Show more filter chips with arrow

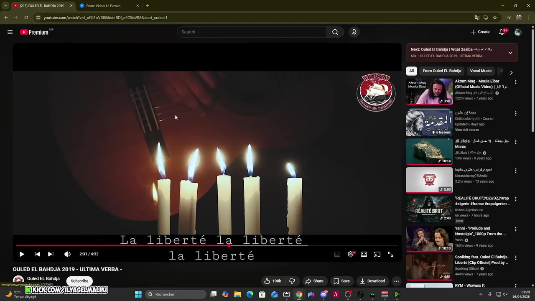coord(511,72)
